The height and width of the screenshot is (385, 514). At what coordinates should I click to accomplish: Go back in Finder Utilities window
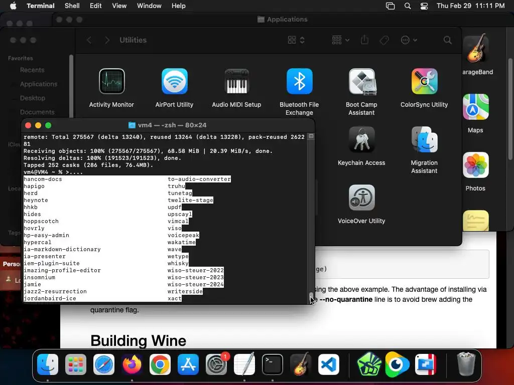89,40
